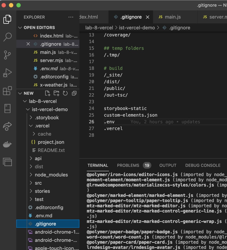This screenshot has height=250, width=227.
Task: Refresh the Explorer file tree
Action: 65,93
